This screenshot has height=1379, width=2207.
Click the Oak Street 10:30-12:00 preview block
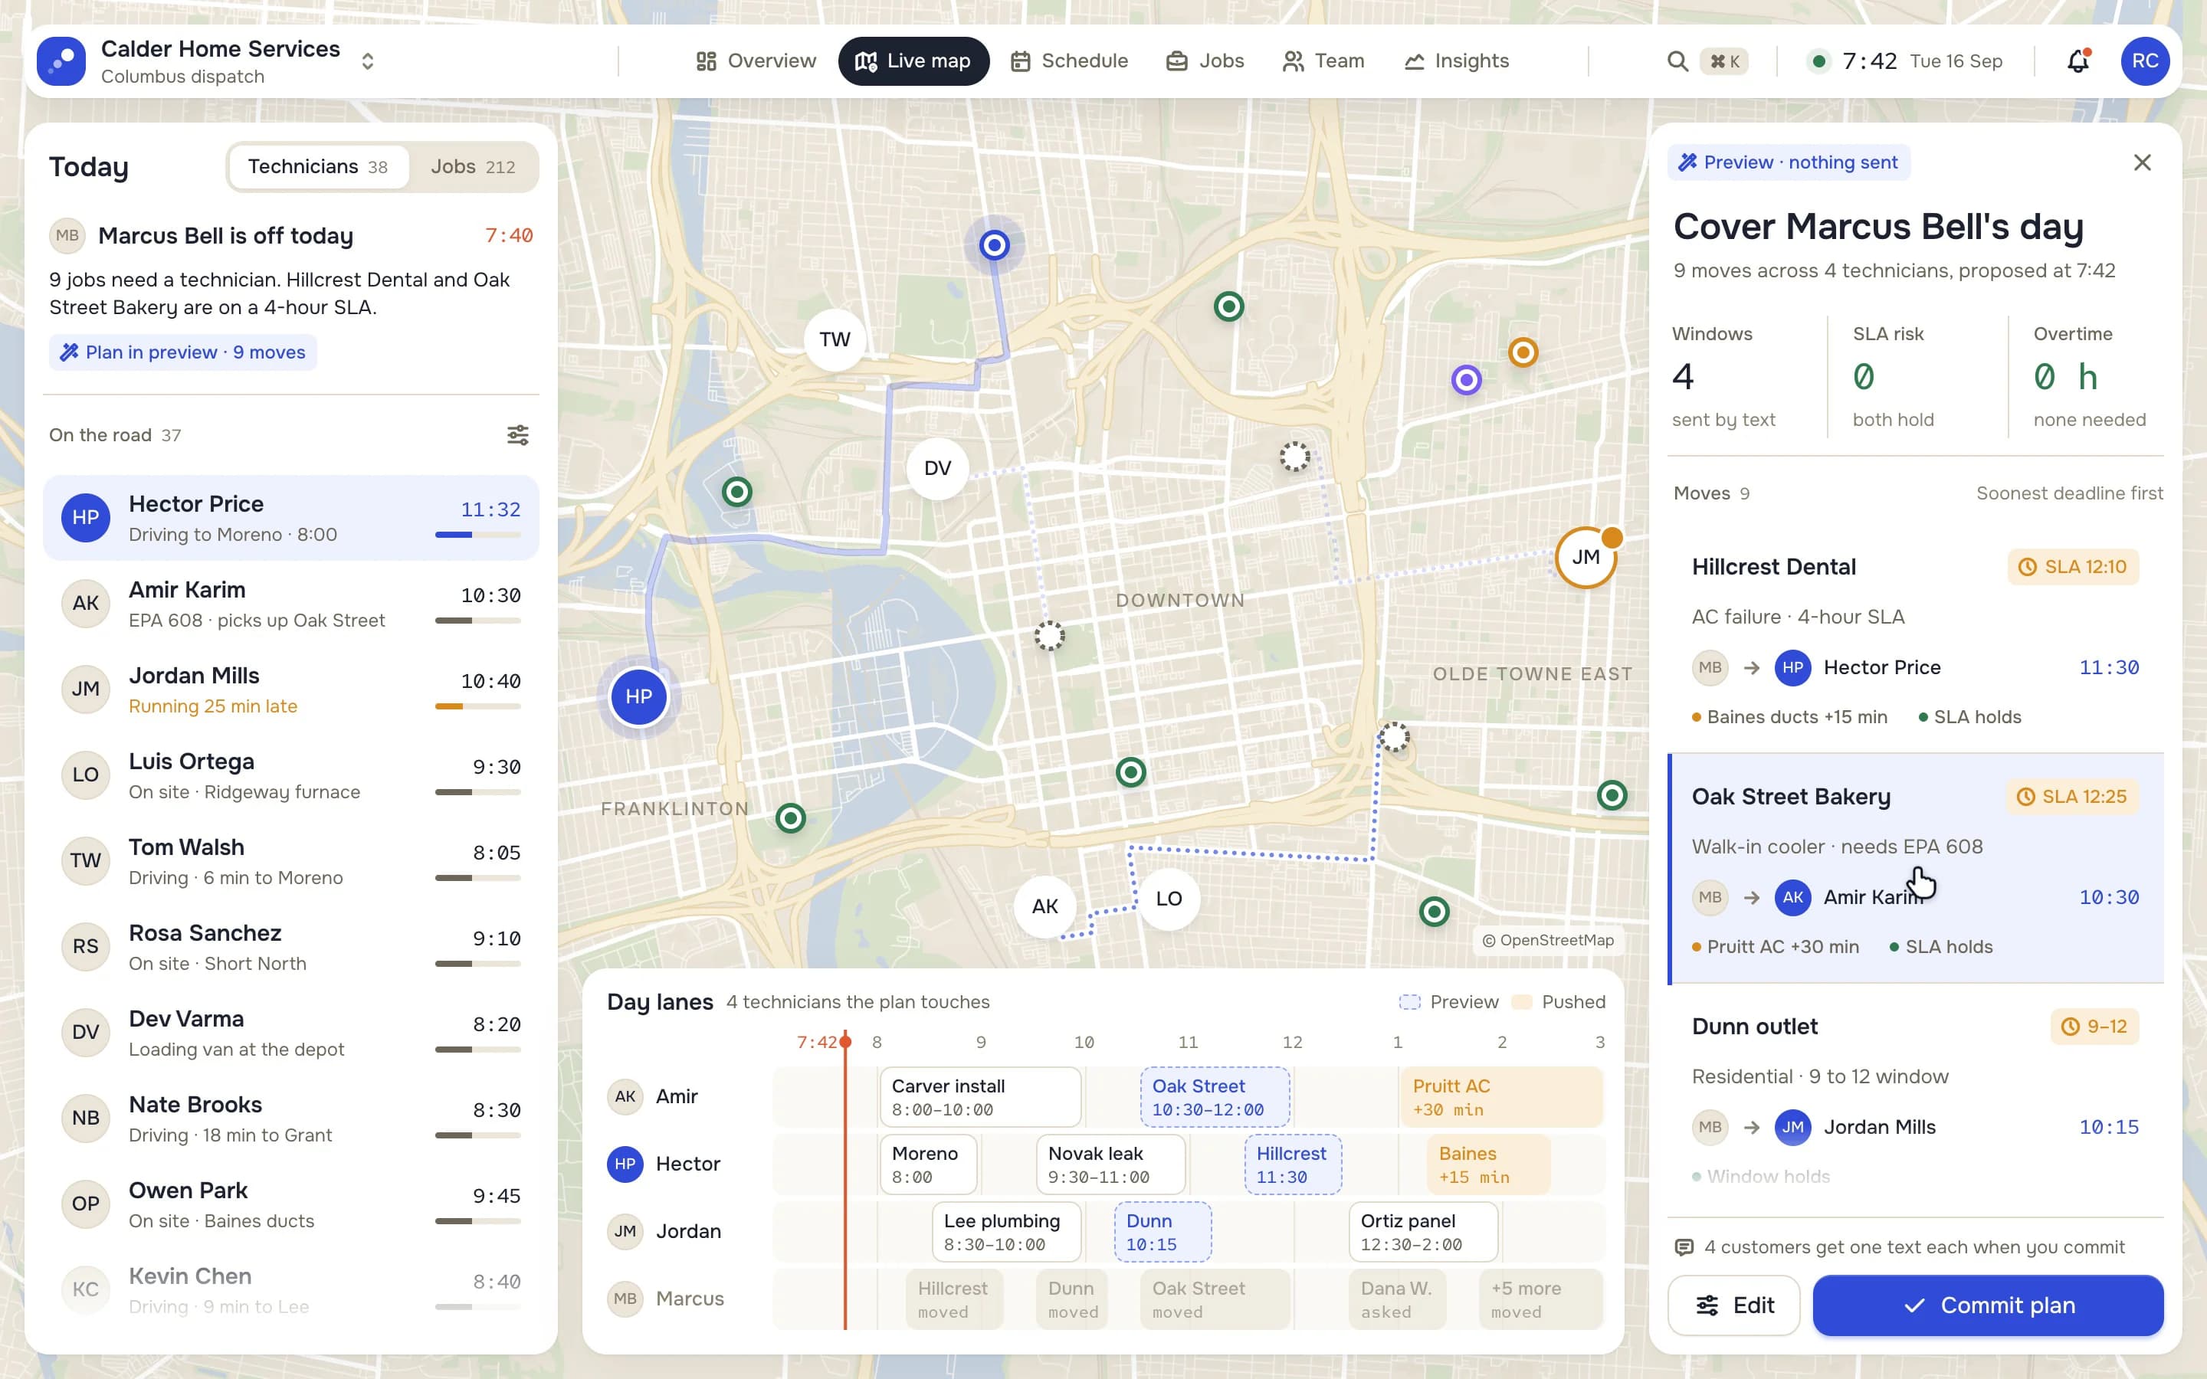tap(1215, 1097)
